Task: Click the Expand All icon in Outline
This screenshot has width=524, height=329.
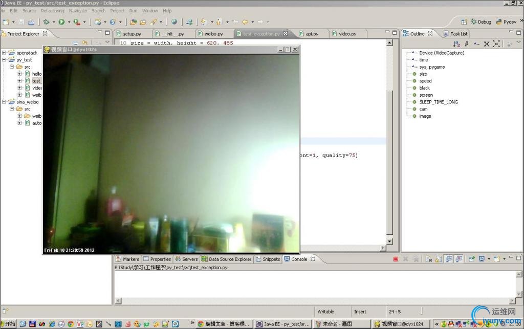Action: [496, 44]
